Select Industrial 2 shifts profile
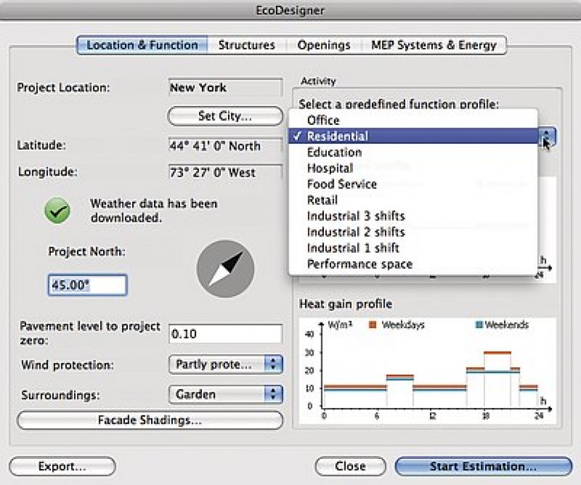The width and height of the screenshot is (581, 485). [x=413, y=232]
